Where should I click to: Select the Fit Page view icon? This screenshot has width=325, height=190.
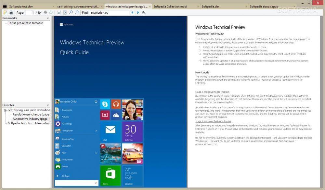65,12
